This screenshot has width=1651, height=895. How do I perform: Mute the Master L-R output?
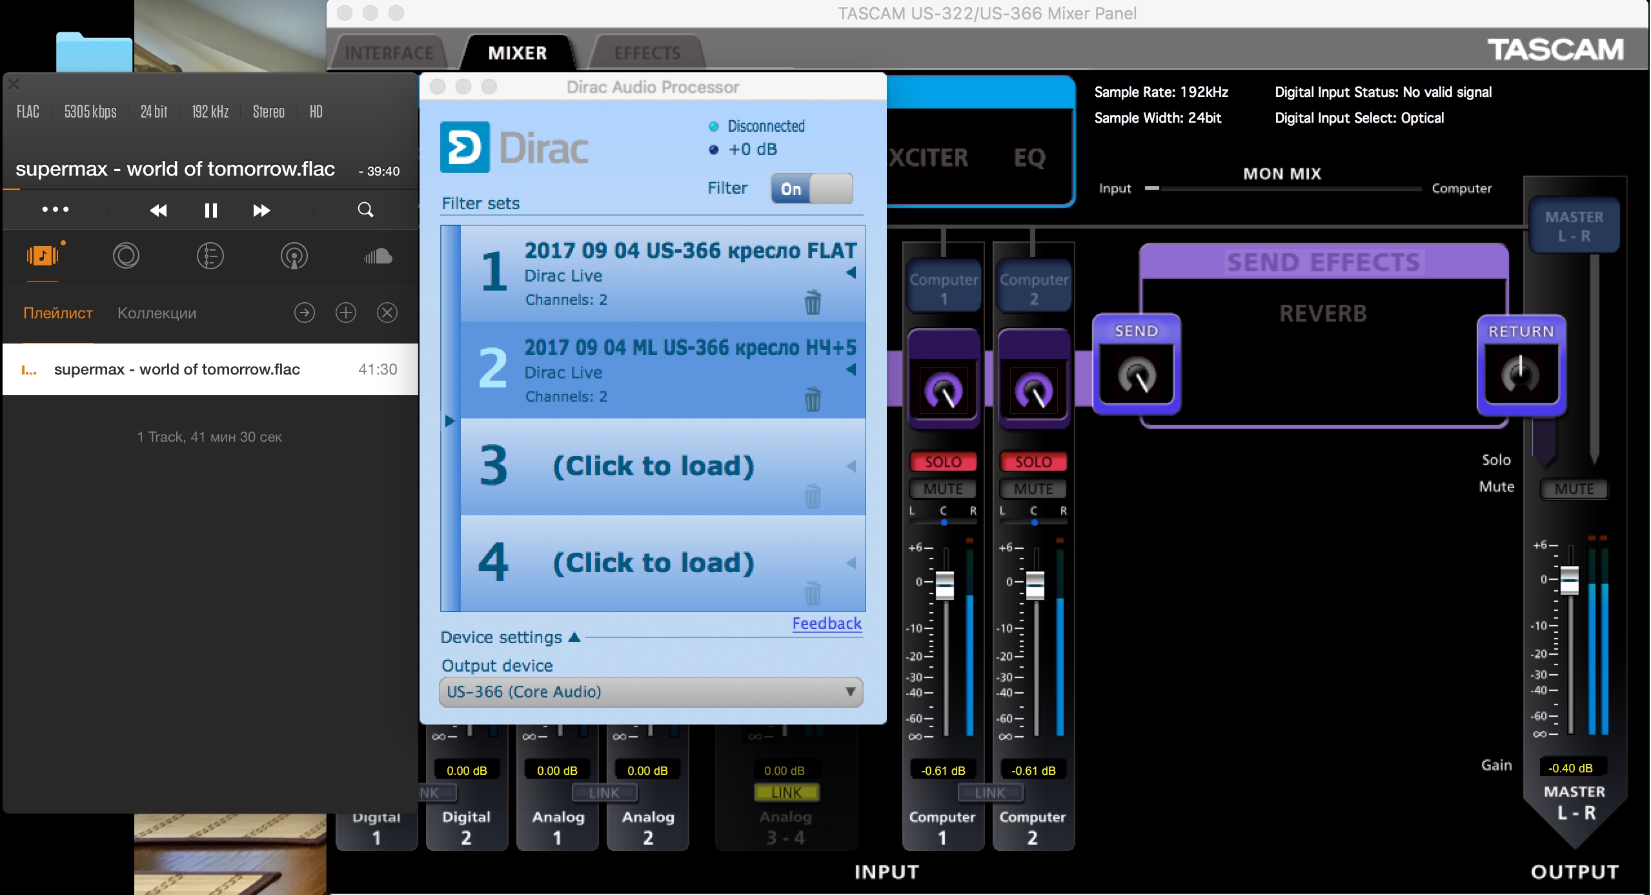pos(1574,489)
